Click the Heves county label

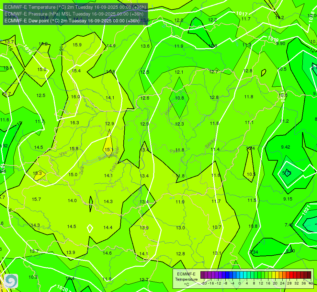(169, 109)
